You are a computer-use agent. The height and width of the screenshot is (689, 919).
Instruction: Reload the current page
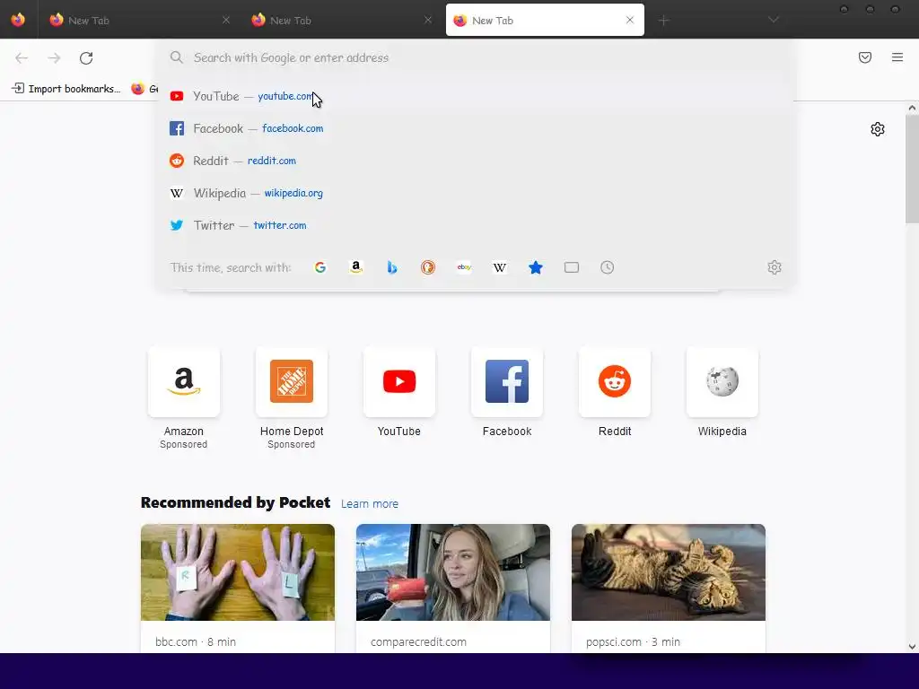point(86,58)
